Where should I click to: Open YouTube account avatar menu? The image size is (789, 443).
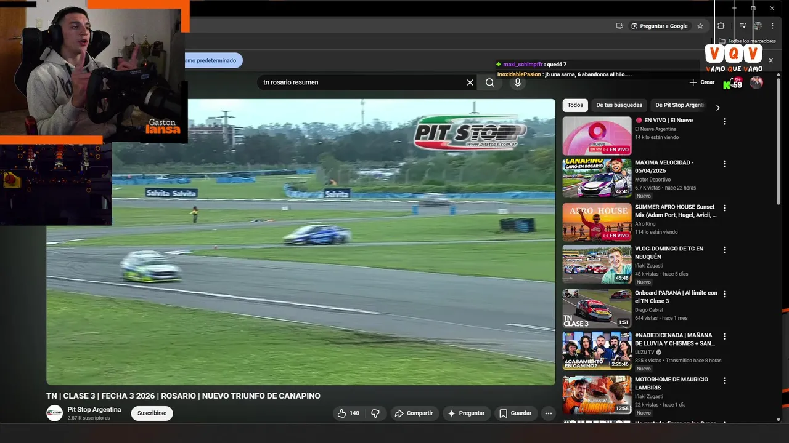756,82
